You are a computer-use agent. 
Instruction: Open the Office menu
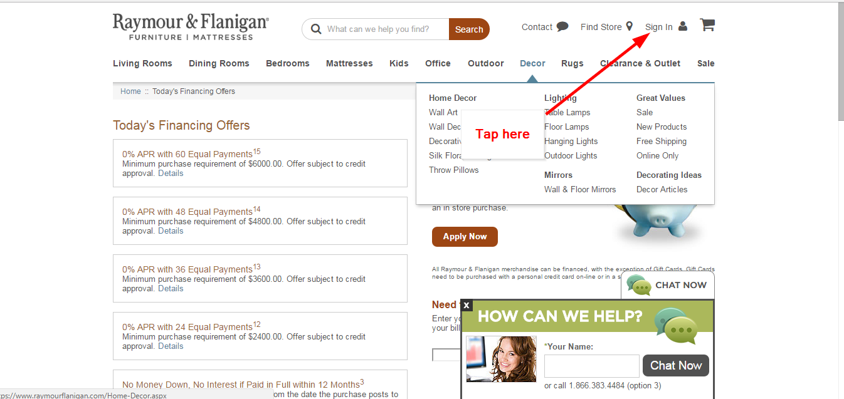click(x=438, y=63)
